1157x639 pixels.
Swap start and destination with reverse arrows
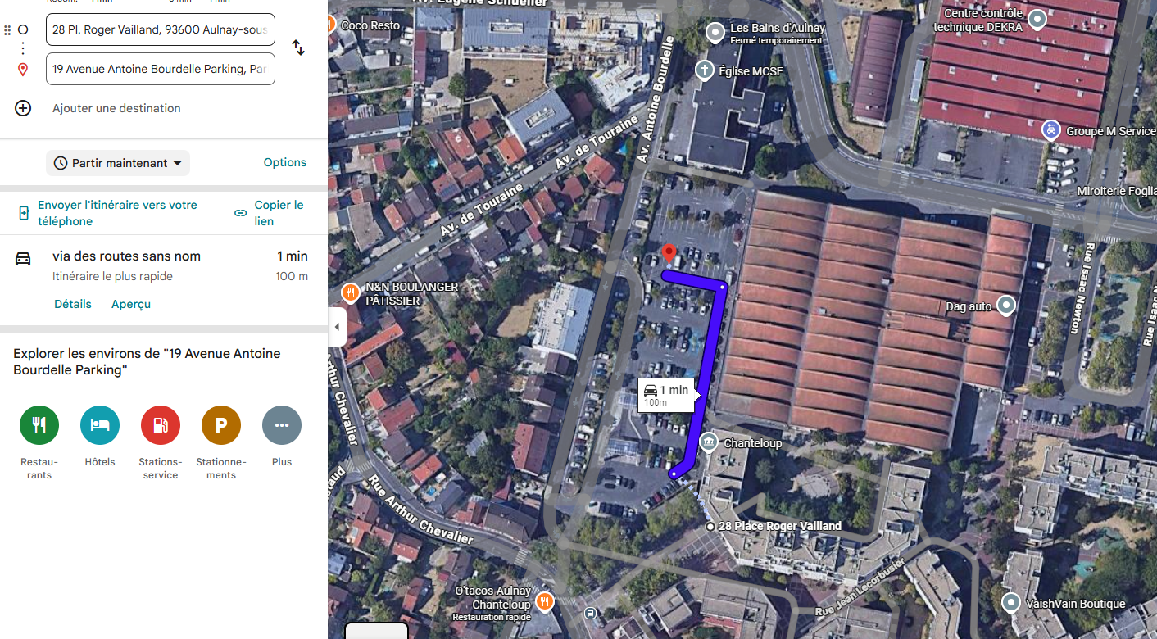pyautogui.click(x=298, y=48)
